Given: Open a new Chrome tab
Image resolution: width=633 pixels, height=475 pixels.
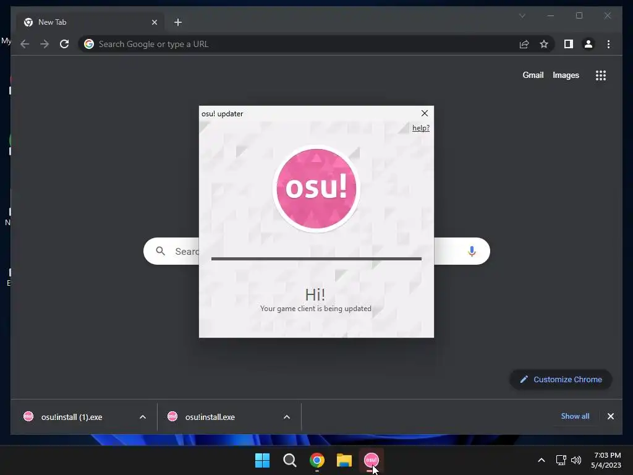Looking at the screenshot, I should point(178,22).
